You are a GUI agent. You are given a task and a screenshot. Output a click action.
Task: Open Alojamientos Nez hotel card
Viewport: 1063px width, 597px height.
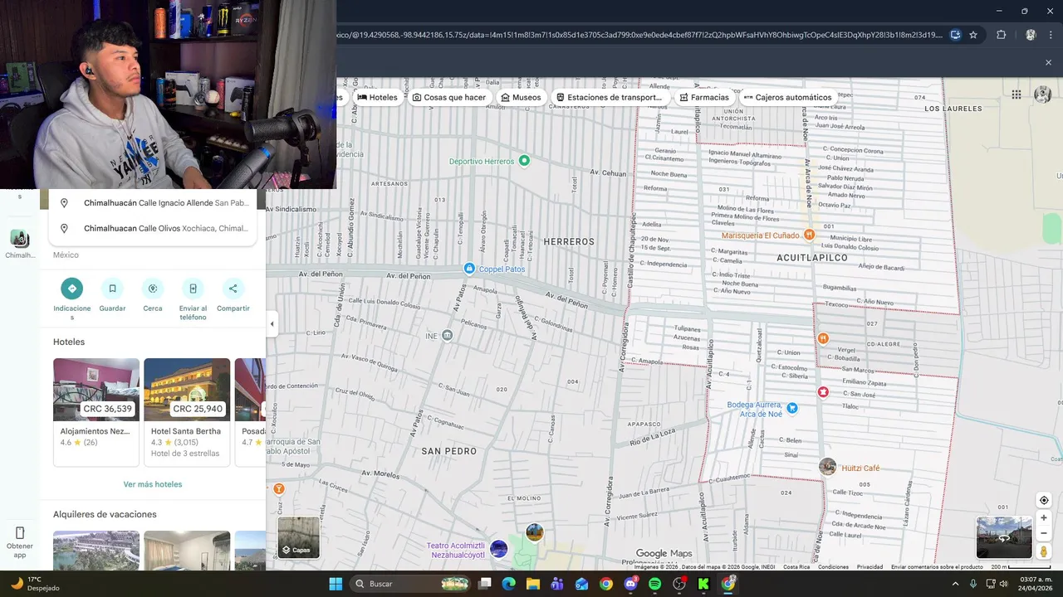point(96,412)
